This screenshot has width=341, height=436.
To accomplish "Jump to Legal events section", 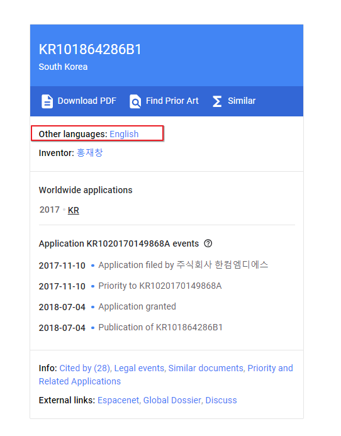I will click(x=139, y=368).
